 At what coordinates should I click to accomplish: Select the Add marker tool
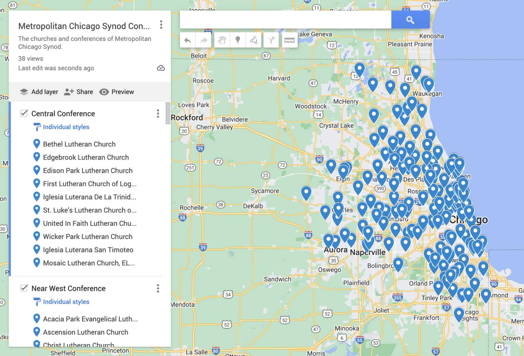(238, 40)
